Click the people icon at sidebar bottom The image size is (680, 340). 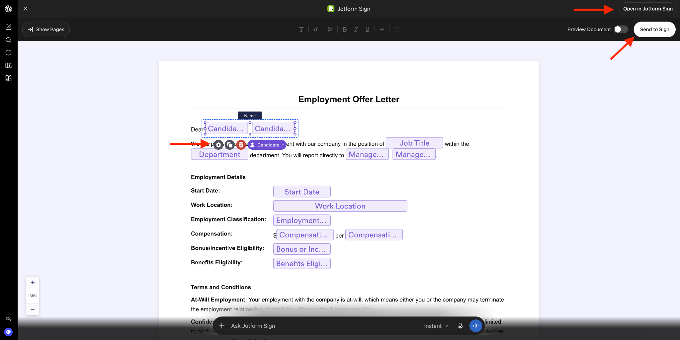point(9,319)
